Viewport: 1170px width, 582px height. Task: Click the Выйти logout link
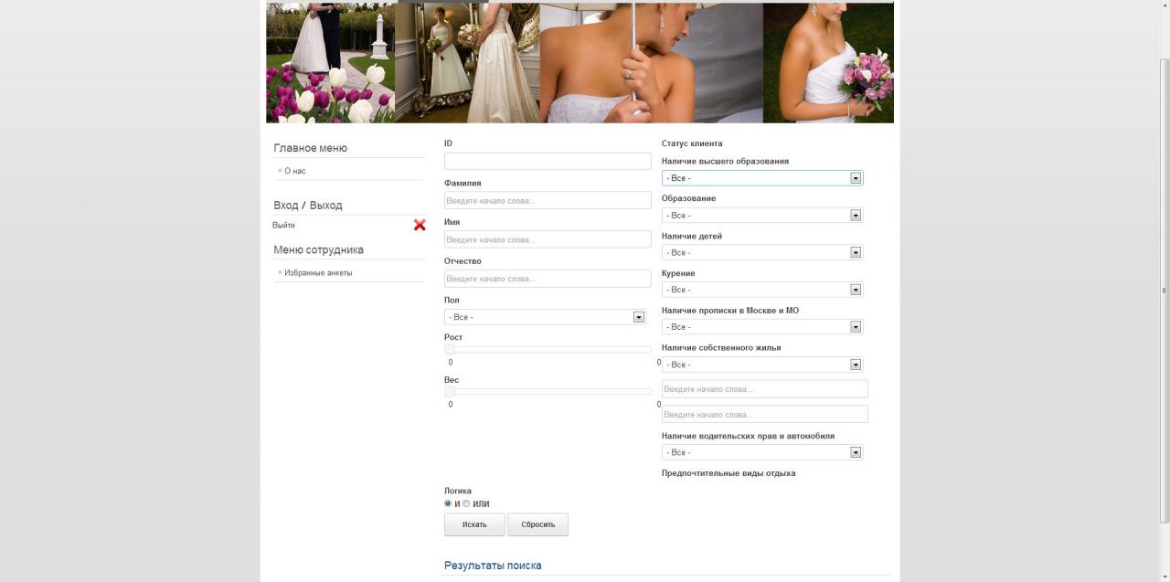point(283,225)
